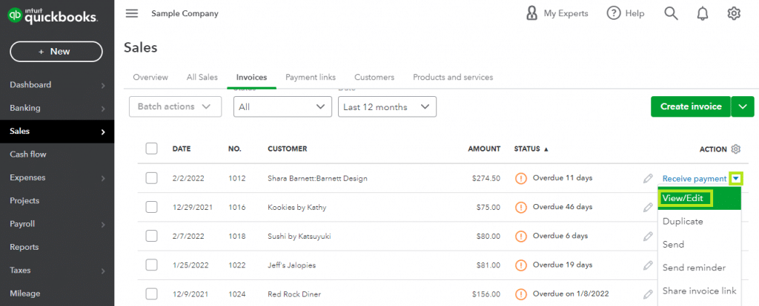
Task: Check the box for invoice 1018
Action: tap(151, 236)
